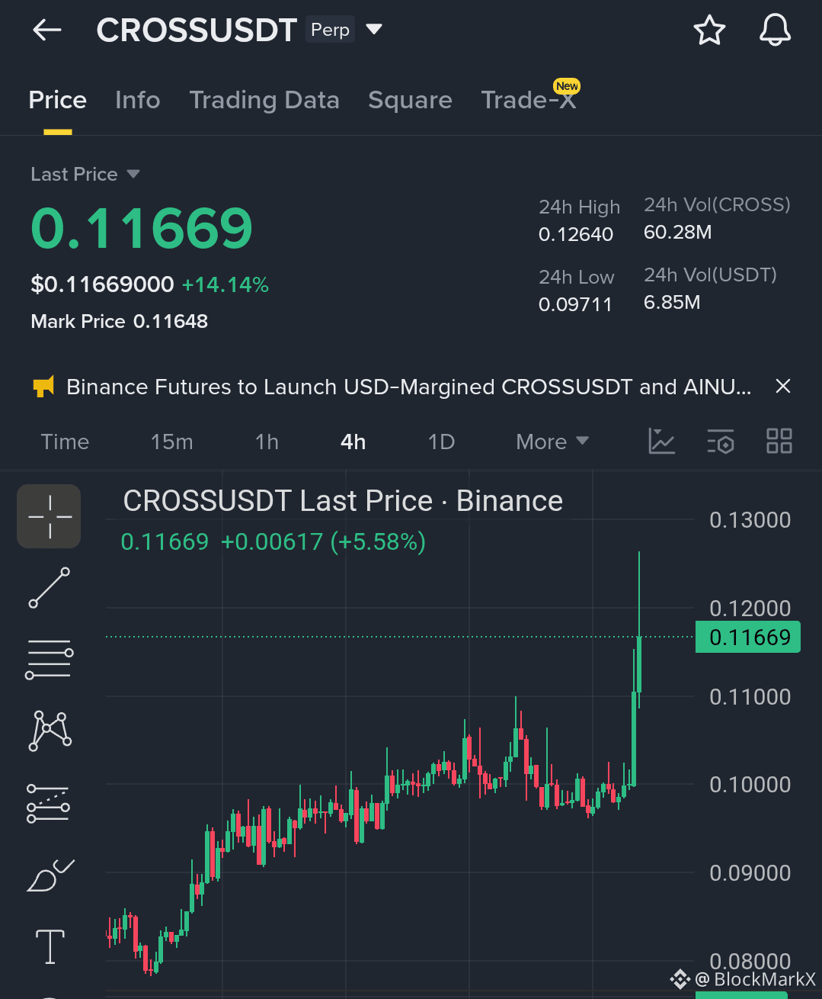822x999 pixels.
Task: Click the 24h Vol(USDT) 6.85M value
Action: click(x=672, y=302)
